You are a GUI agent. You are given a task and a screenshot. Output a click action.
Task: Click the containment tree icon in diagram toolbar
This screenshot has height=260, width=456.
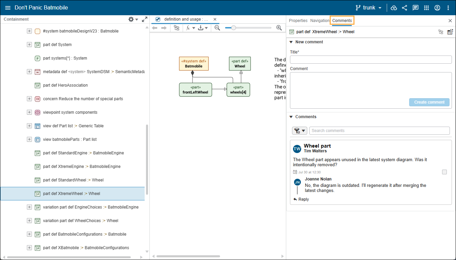[177, 28]
